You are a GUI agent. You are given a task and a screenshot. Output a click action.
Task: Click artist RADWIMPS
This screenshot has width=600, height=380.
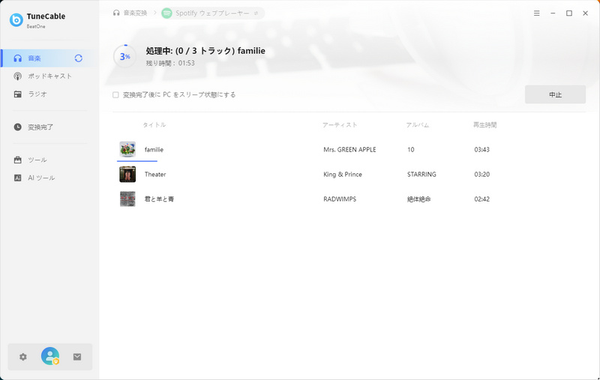point(340,199)
